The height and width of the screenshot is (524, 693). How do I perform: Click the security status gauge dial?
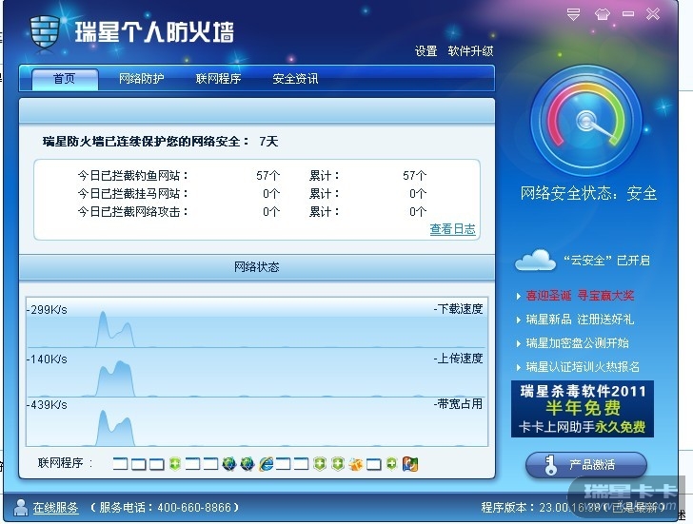pos(586,120)
